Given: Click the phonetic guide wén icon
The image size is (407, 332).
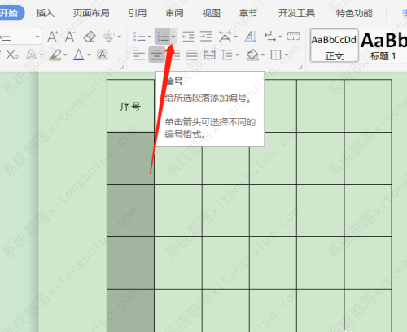Looking at the screenshot, I should point(108,37).
